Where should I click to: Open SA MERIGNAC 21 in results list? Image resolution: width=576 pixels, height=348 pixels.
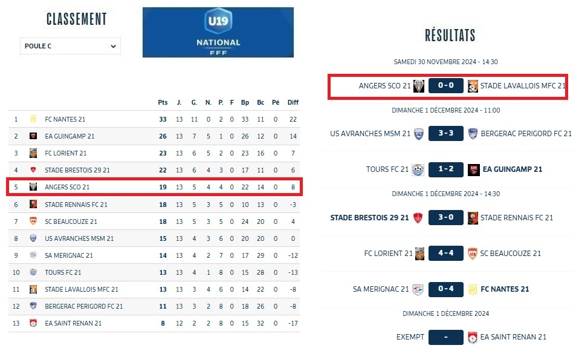tap(381, 289)
